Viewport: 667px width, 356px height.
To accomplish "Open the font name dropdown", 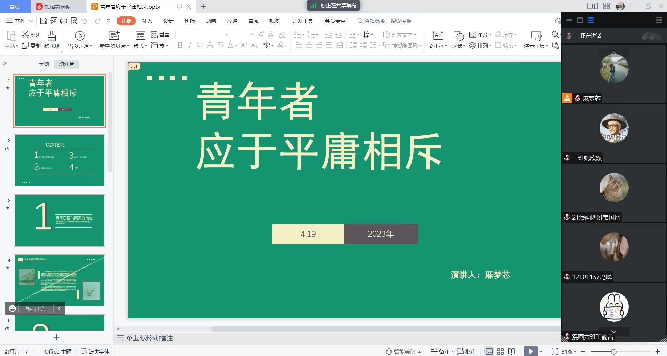I will (226, 34).
